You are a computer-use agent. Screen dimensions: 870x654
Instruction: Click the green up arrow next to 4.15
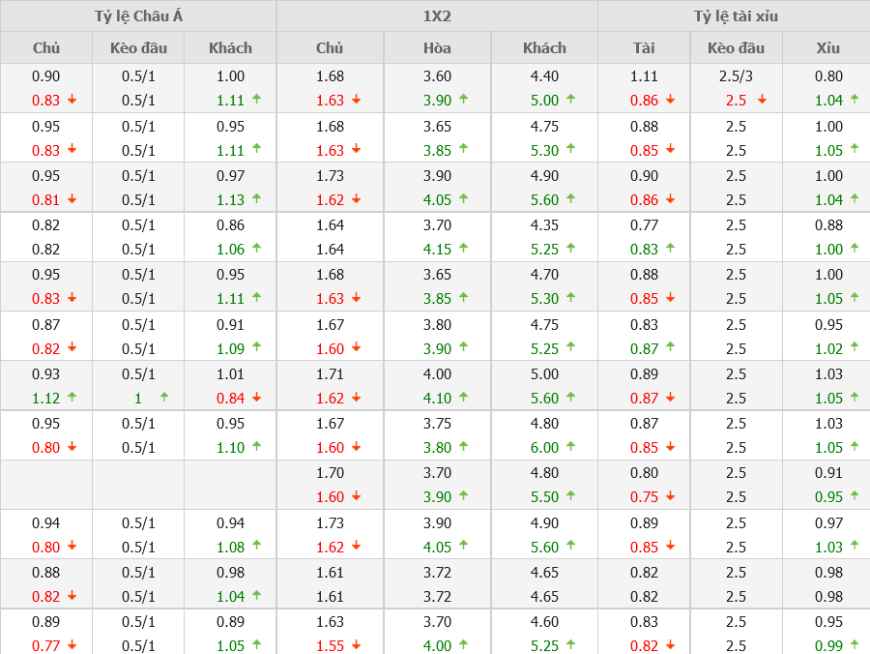(463, 248)
